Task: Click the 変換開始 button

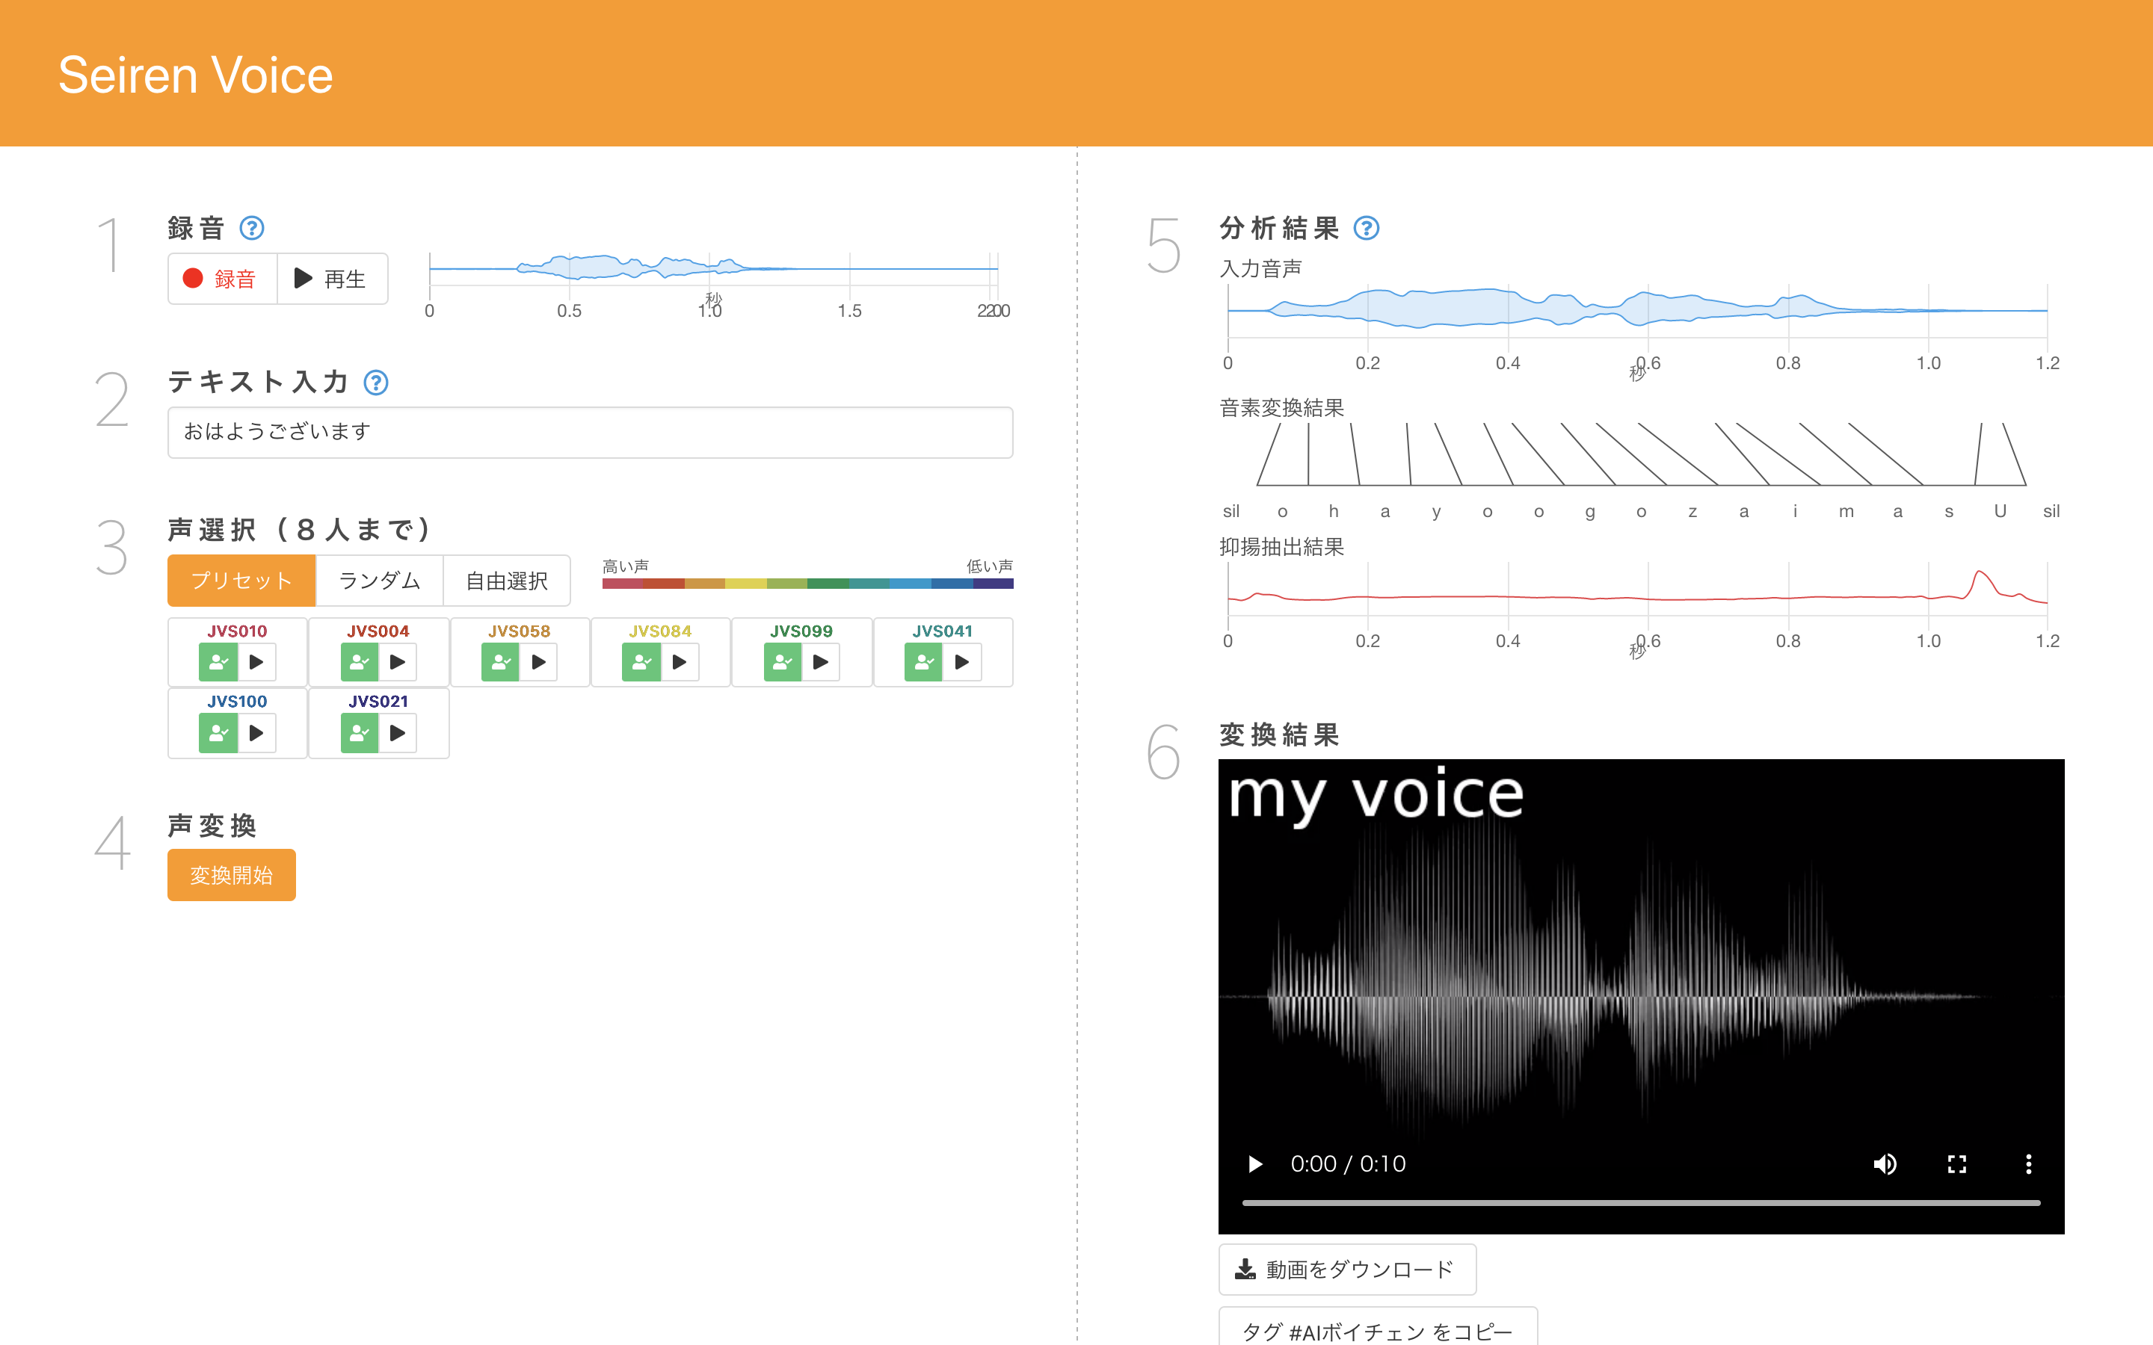Action: [x=231, y=875]
